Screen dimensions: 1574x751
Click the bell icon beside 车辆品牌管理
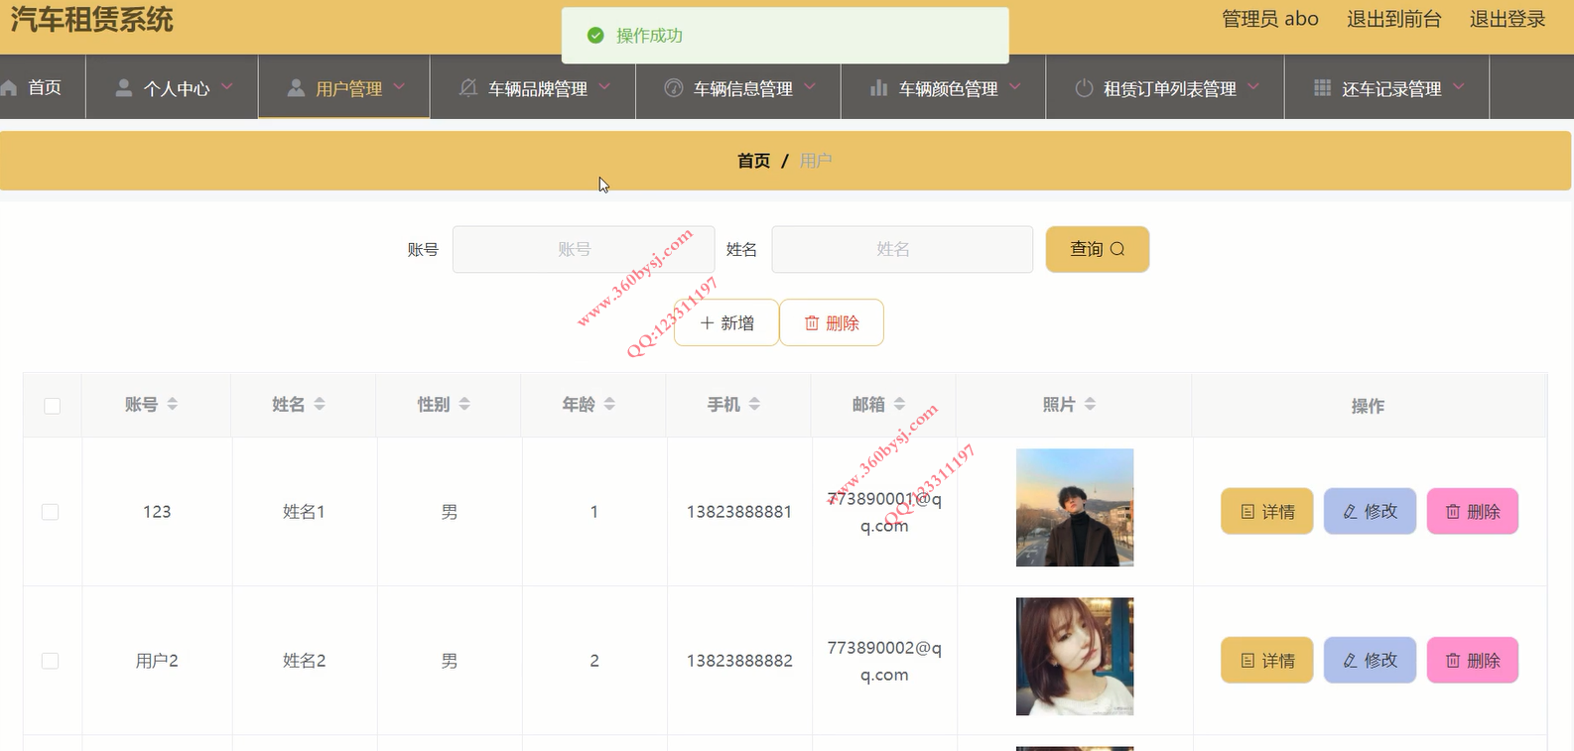[x=468, y=88]
